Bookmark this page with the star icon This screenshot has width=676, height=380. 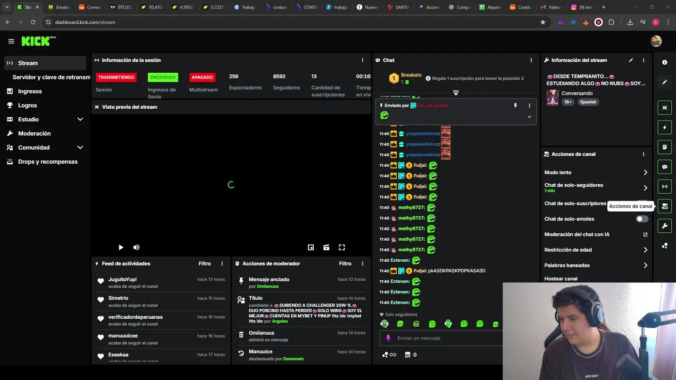(x=542, y=22)
